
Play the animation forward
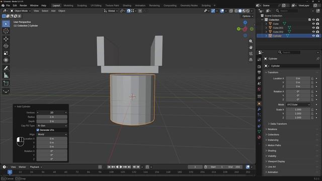pos(121,167)
